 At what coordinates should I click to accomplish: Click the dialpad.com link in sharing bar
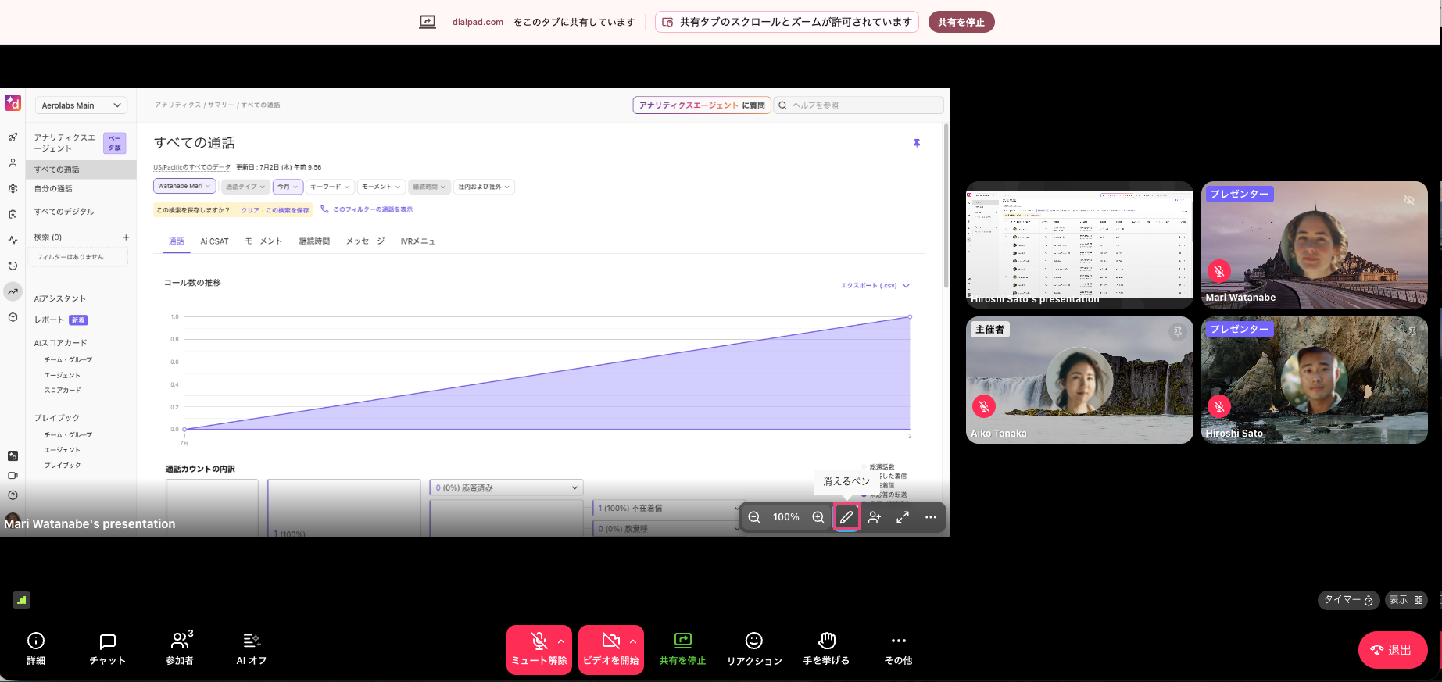click(x=478, y=22)
